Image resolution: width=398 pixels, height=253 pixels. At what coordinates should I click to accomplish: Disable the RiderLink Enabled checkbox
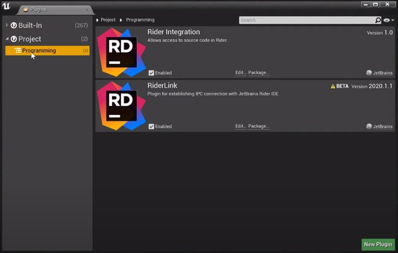[x=151, y=127]
